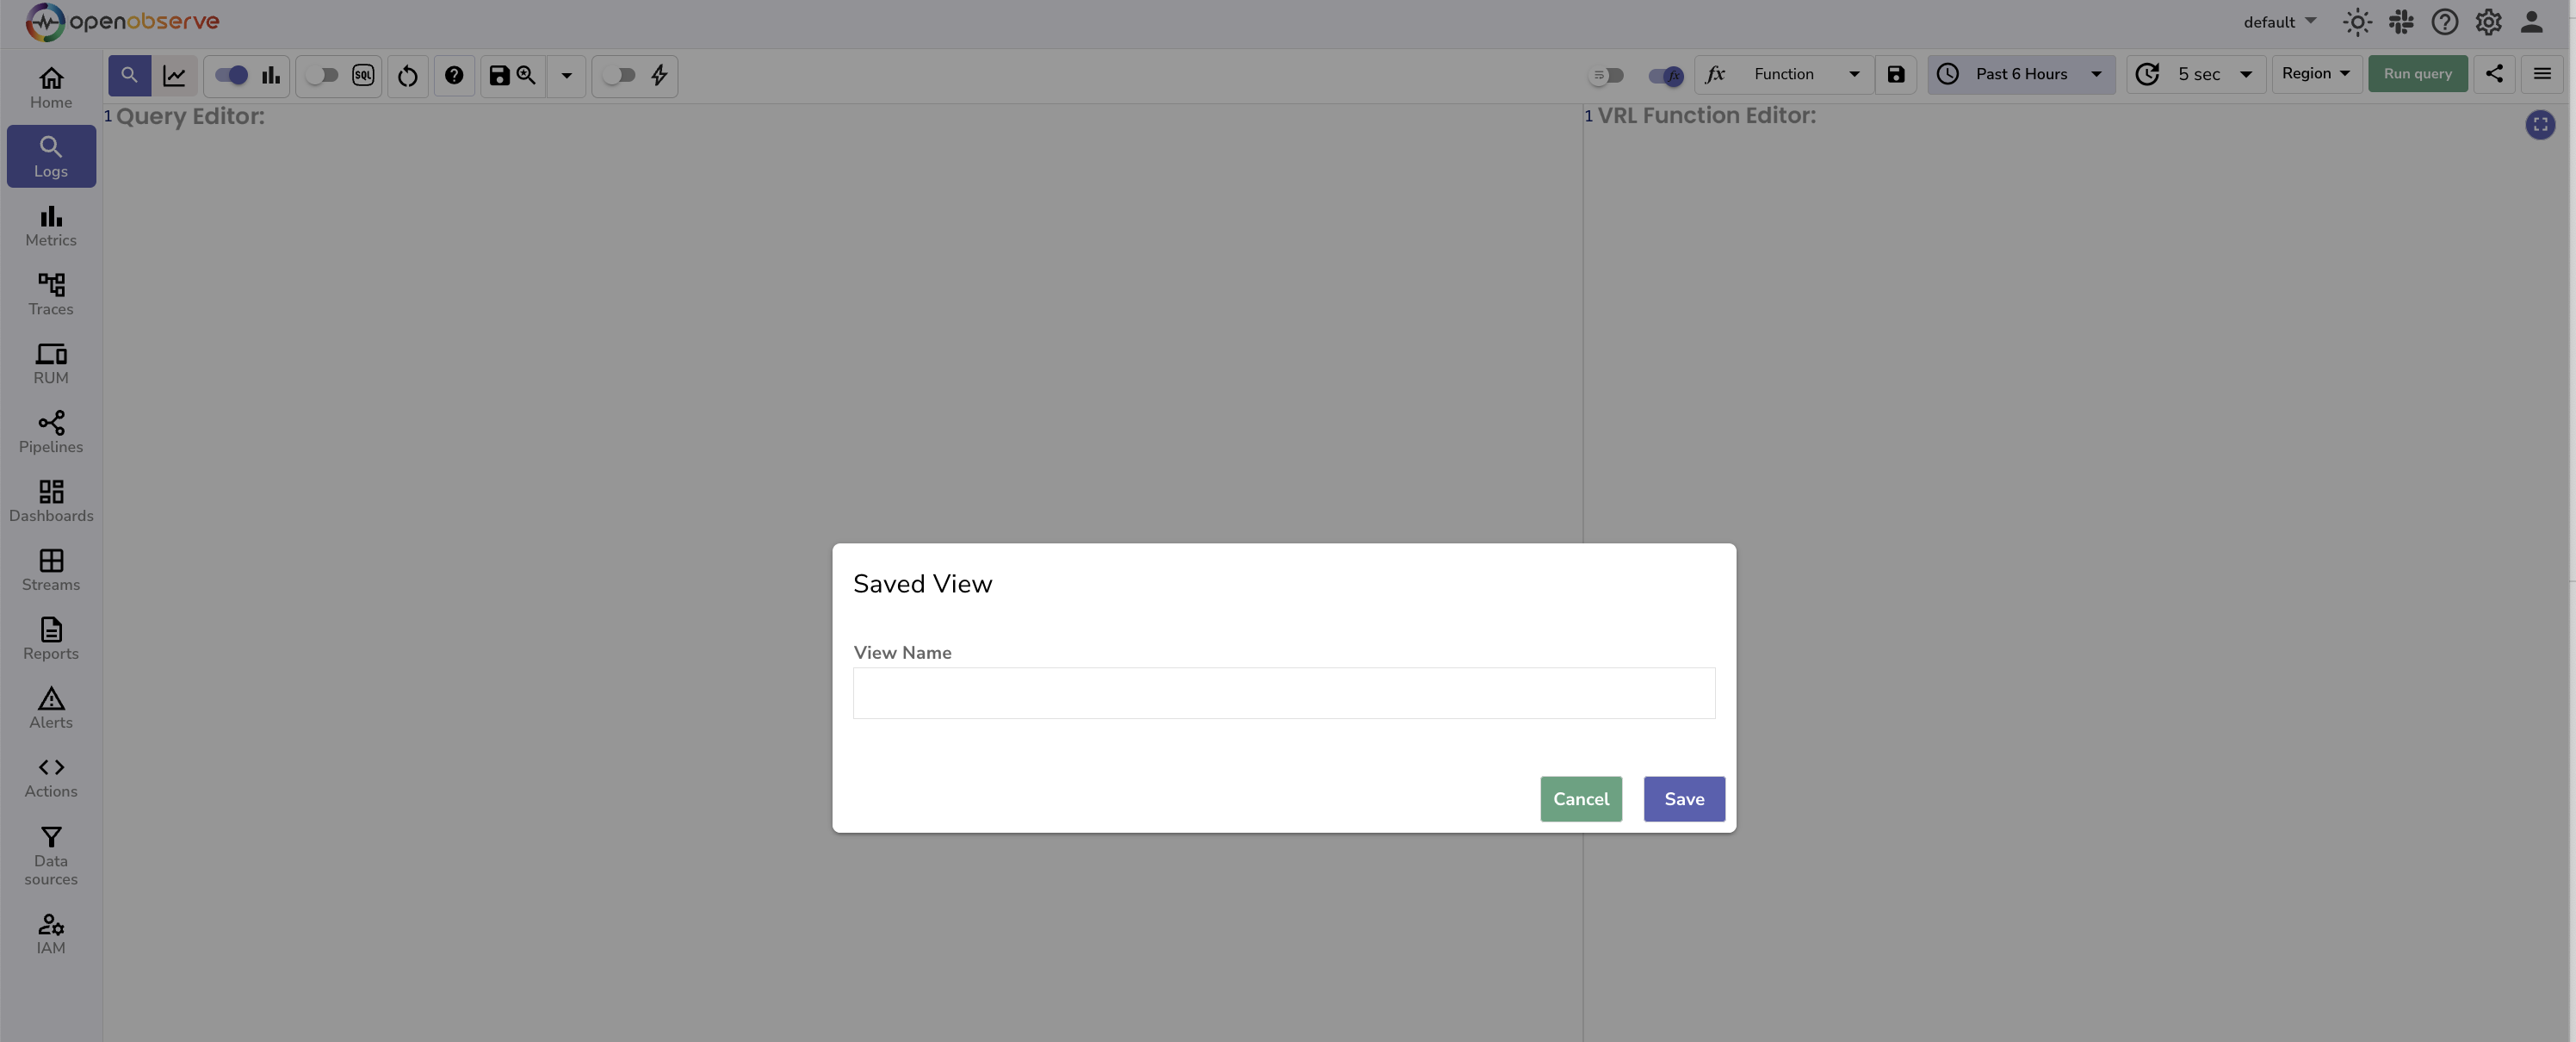Click the View Name input field

1284,693
